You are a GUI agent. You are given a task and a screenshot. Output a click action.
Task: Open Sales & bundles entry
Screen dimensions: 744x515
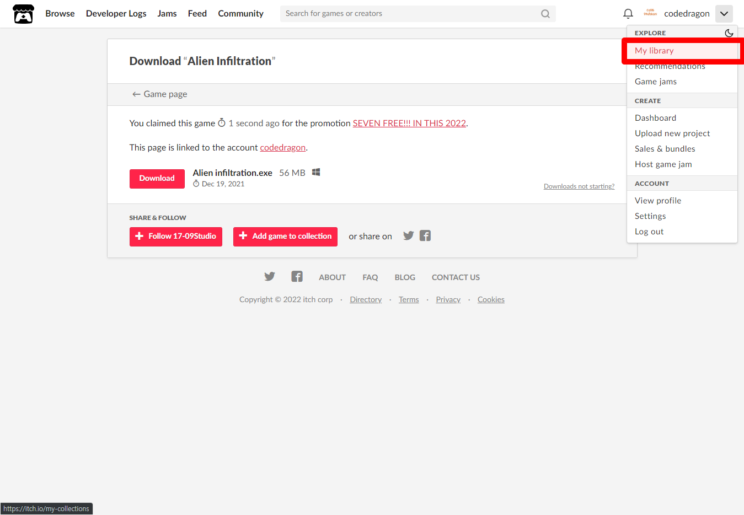[682, 149]
